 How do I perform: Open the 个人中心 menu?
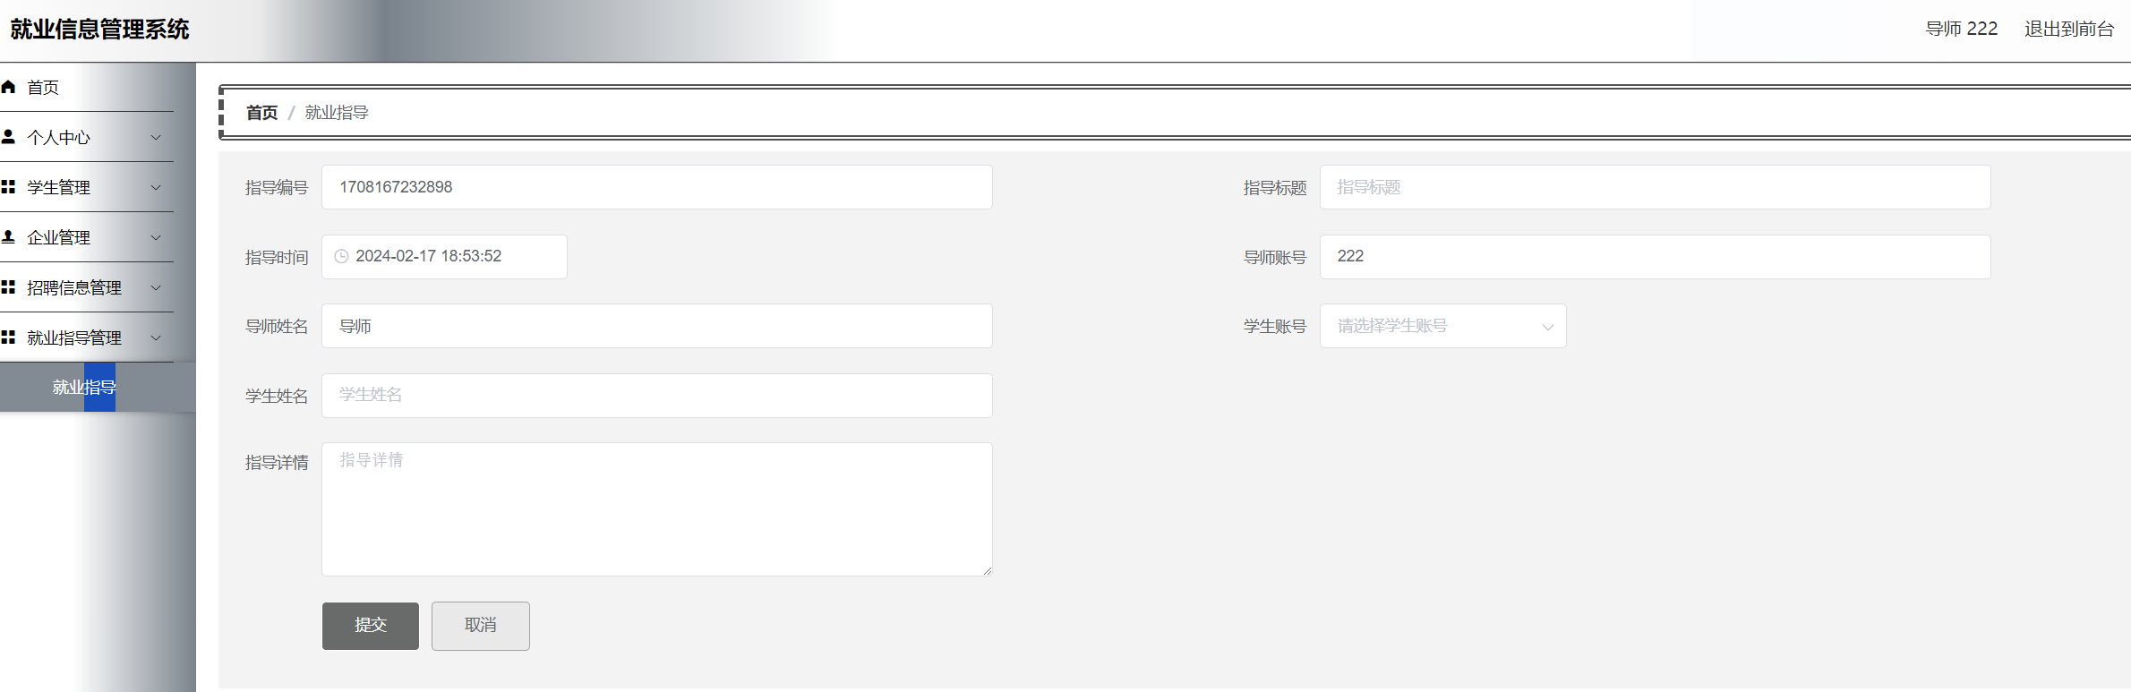tap(87, 137)
